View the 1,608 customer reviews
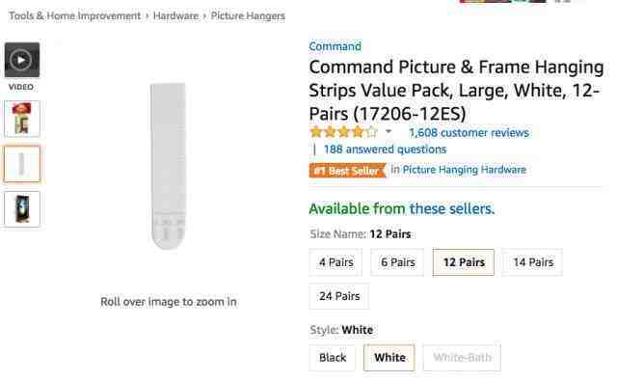This screenshot has height=380, width=617. [x=469, y=133]
